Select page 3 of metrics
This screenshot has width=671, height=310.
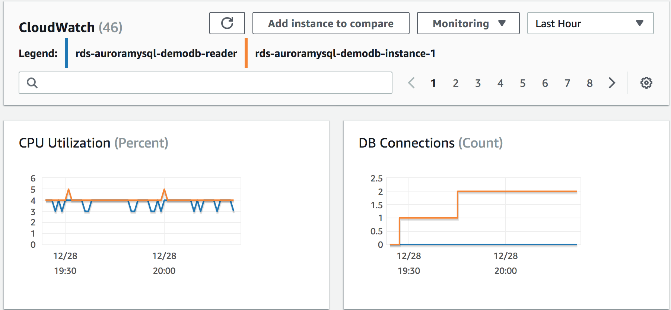pos(478,83)
